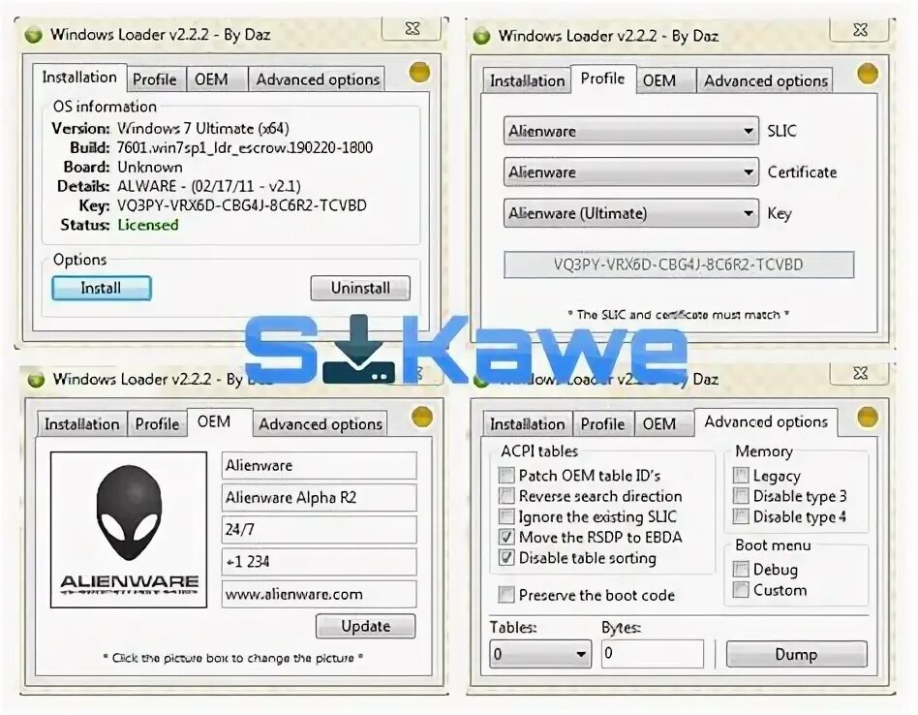Switch to Profile tab in the Installation window
Image resolution: width=918 pixels, height=715 pixels.
pos(155,79)
